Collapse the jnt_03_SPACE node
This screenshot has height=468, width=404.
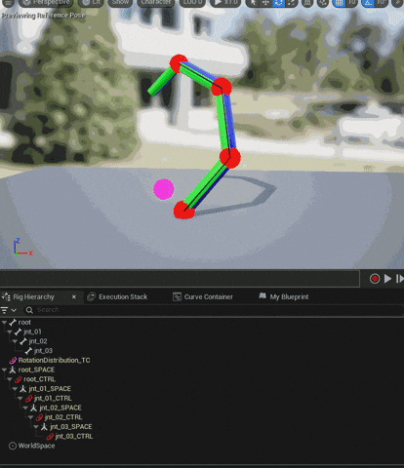coord(36,427)
